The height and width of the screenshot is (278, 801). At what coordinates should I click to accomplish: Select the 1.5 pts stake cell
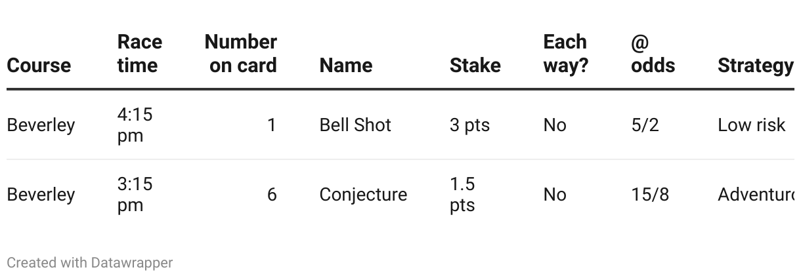click(x=463, y=194)
